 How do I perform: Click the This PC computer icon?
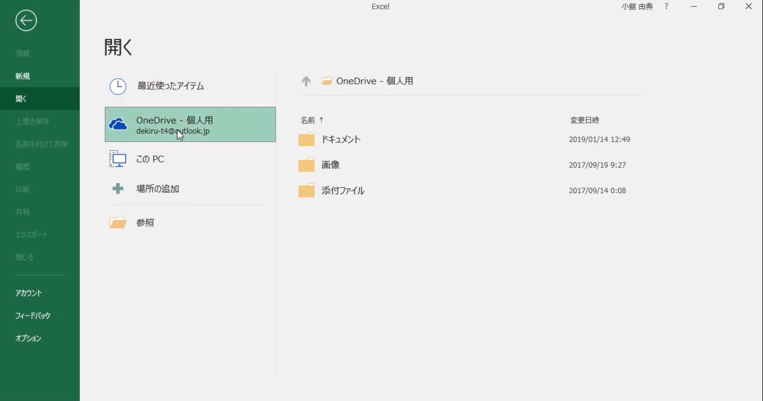point(118,159)
